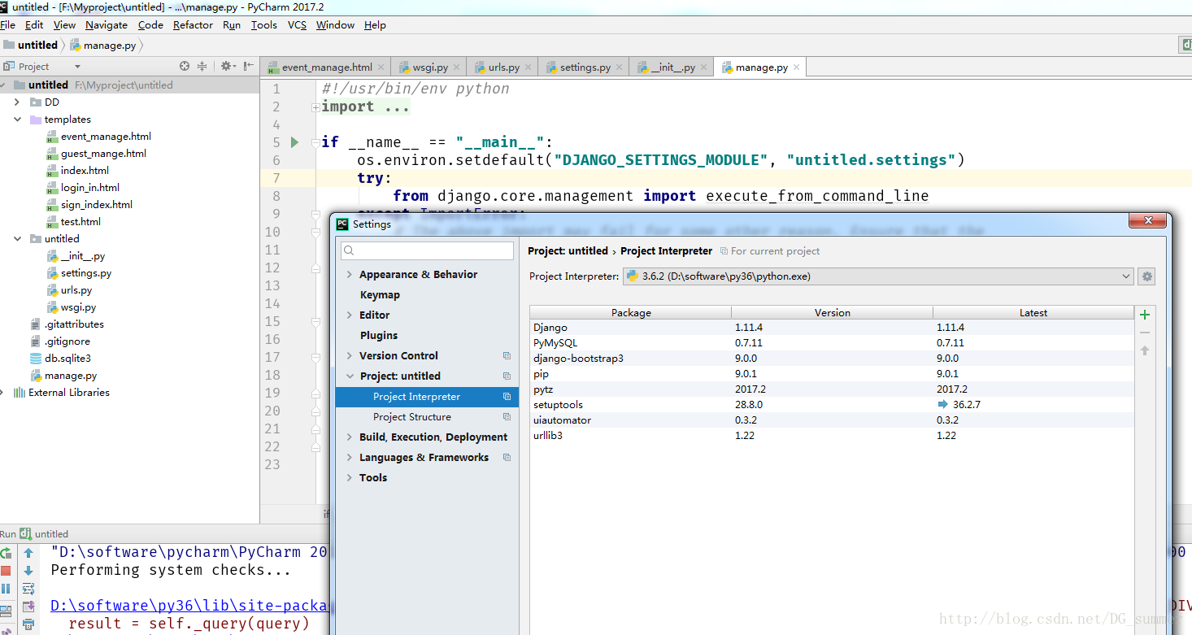Select the uiautomator package row
Viewport: 1192px width, 635px height.
pyautogui.click(x=832, y=420)
